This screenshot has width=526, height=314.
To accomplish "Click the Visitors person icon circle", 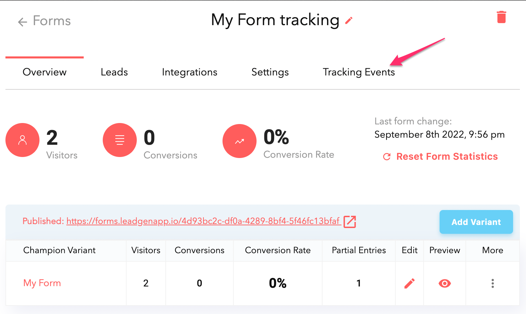I will [x=22, y=140].
